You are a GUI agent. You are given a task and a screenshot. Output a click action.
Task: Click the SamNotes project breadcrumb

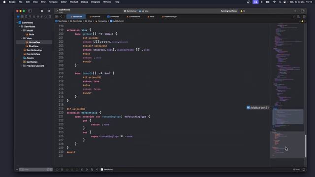click(x=61, y=21)
